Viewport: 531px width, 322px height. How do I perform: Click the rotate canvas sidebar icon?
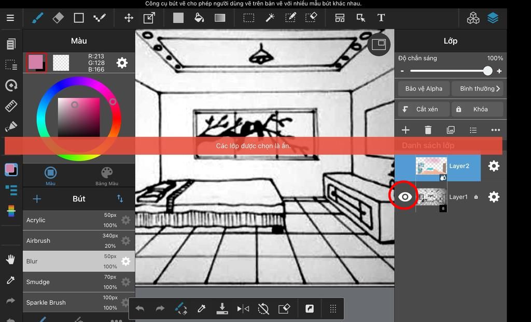click(11, 85)
